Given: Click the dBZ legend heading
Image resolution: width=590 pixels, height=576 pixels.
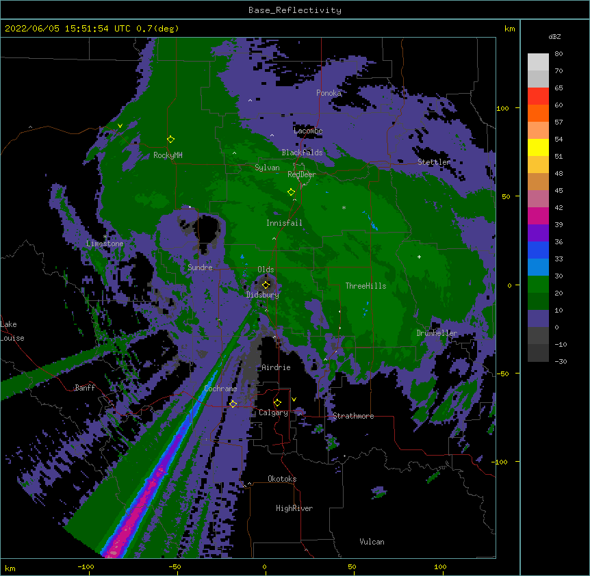Looking at the screenshot, I should click(x=554, y=36).
